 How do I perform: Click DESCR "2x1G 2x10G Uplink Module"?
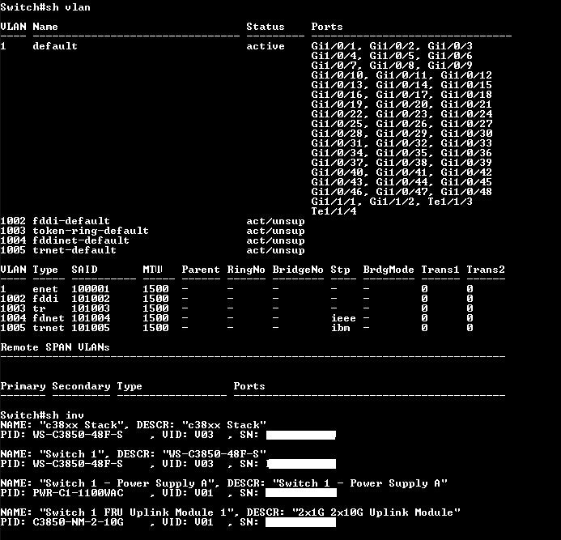pos(353,512)
